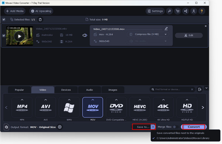The image size is (222, 144).
Task: Click the help question mark icon
Action: (x=202, y=11)
